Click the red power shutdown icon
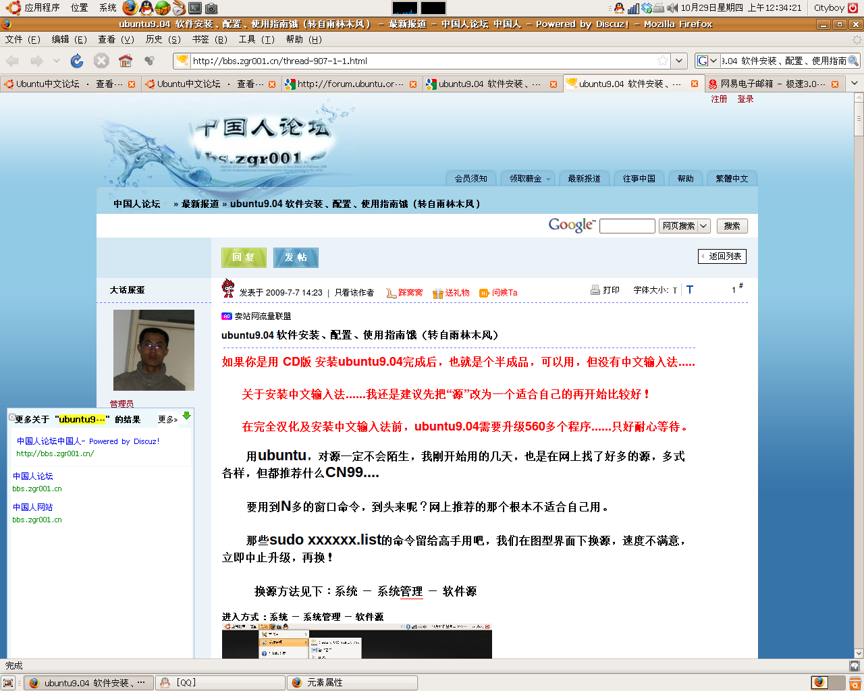This screenshot has height=691, width=864. pyautogui.click(x=853, y=8)
